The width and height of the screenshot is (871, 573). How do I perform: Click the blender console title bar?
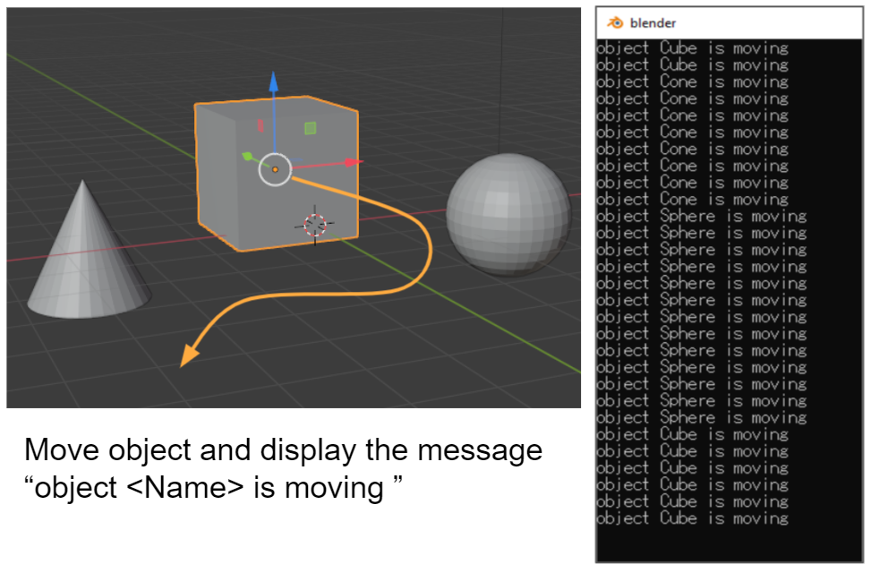coord(729,22)
